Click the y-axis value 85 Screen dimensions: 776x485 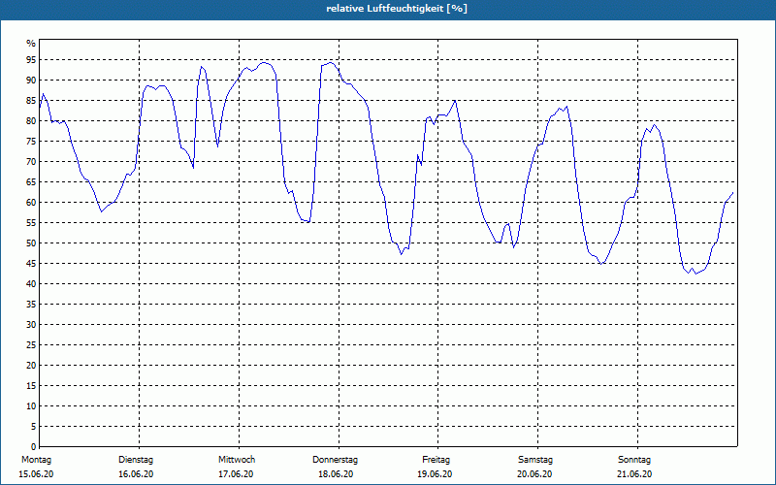pos(31,101)
